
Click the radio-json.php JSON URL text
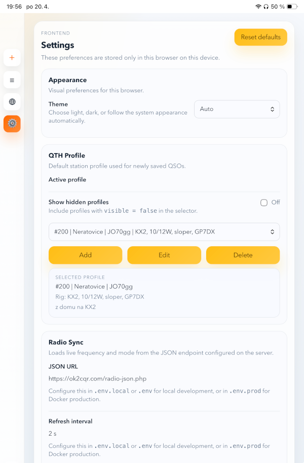pos(98,378)
